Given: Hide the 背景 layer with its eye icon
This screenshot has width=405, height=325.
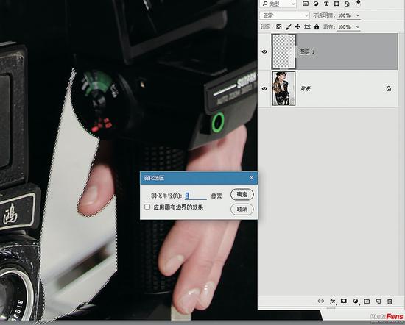Looking at the screenshot, I should tap(264, 89).
